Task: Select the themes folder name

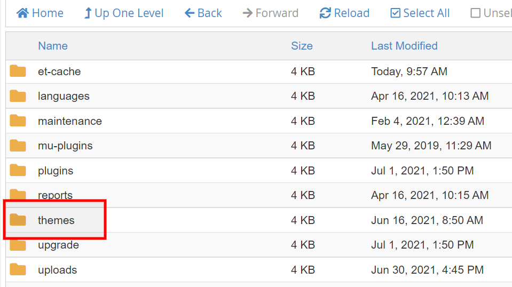Action: [x=56, y=220]
